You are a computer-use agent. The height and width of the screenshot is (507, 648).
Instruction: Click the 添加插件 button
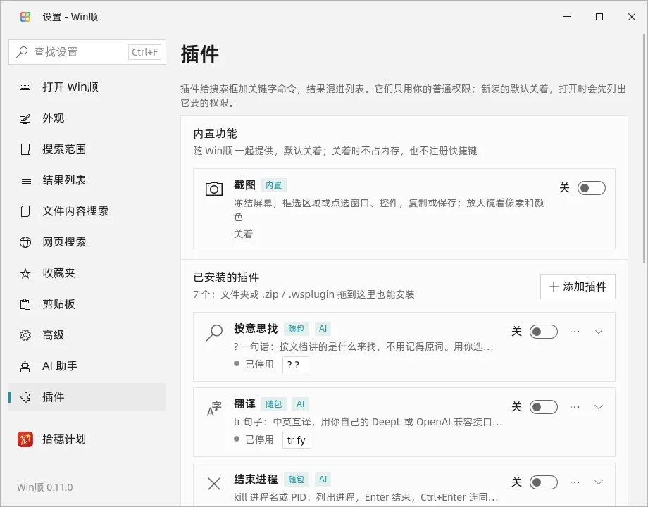pos(578,287)
